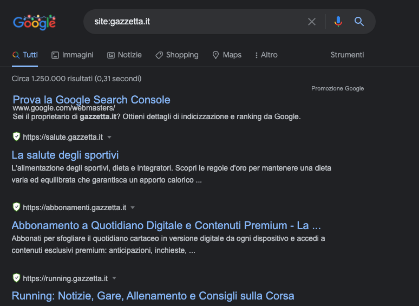This screenshot has height=306, width=419.
Task: Start voice search with microphone icon
Action: [338, 22]
